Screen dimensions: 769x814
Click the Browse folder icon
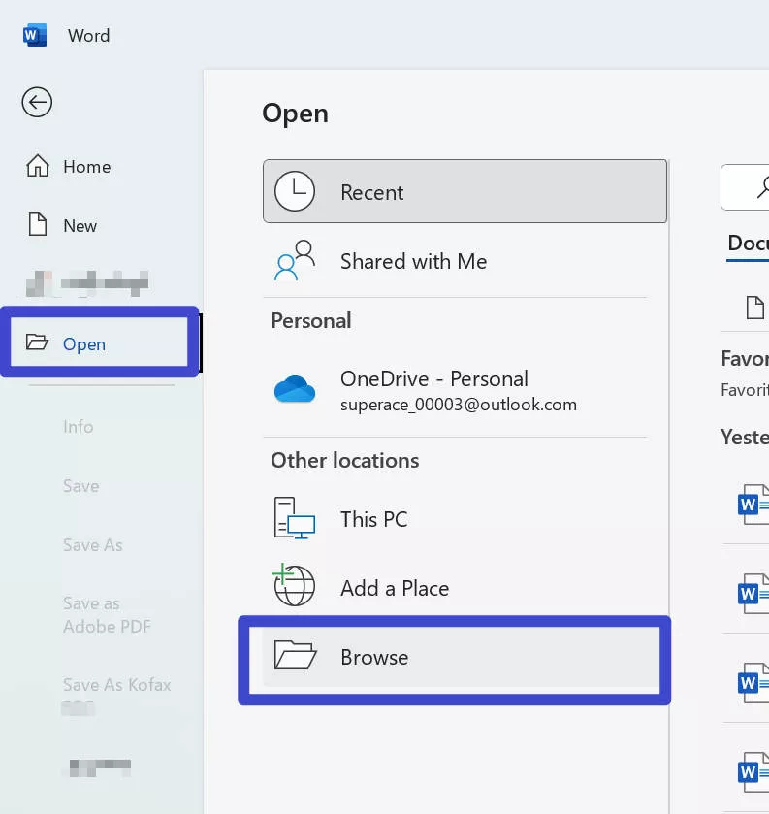[295, 655]
